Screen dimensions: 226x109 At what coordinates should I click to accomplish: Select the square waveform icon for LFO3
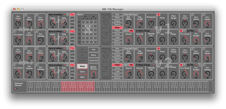(72, 57)
